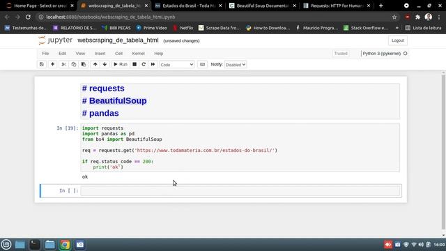
Task: Close the Estados do Brasil tab
Action: pyautogui.click(x=220, y=6)
